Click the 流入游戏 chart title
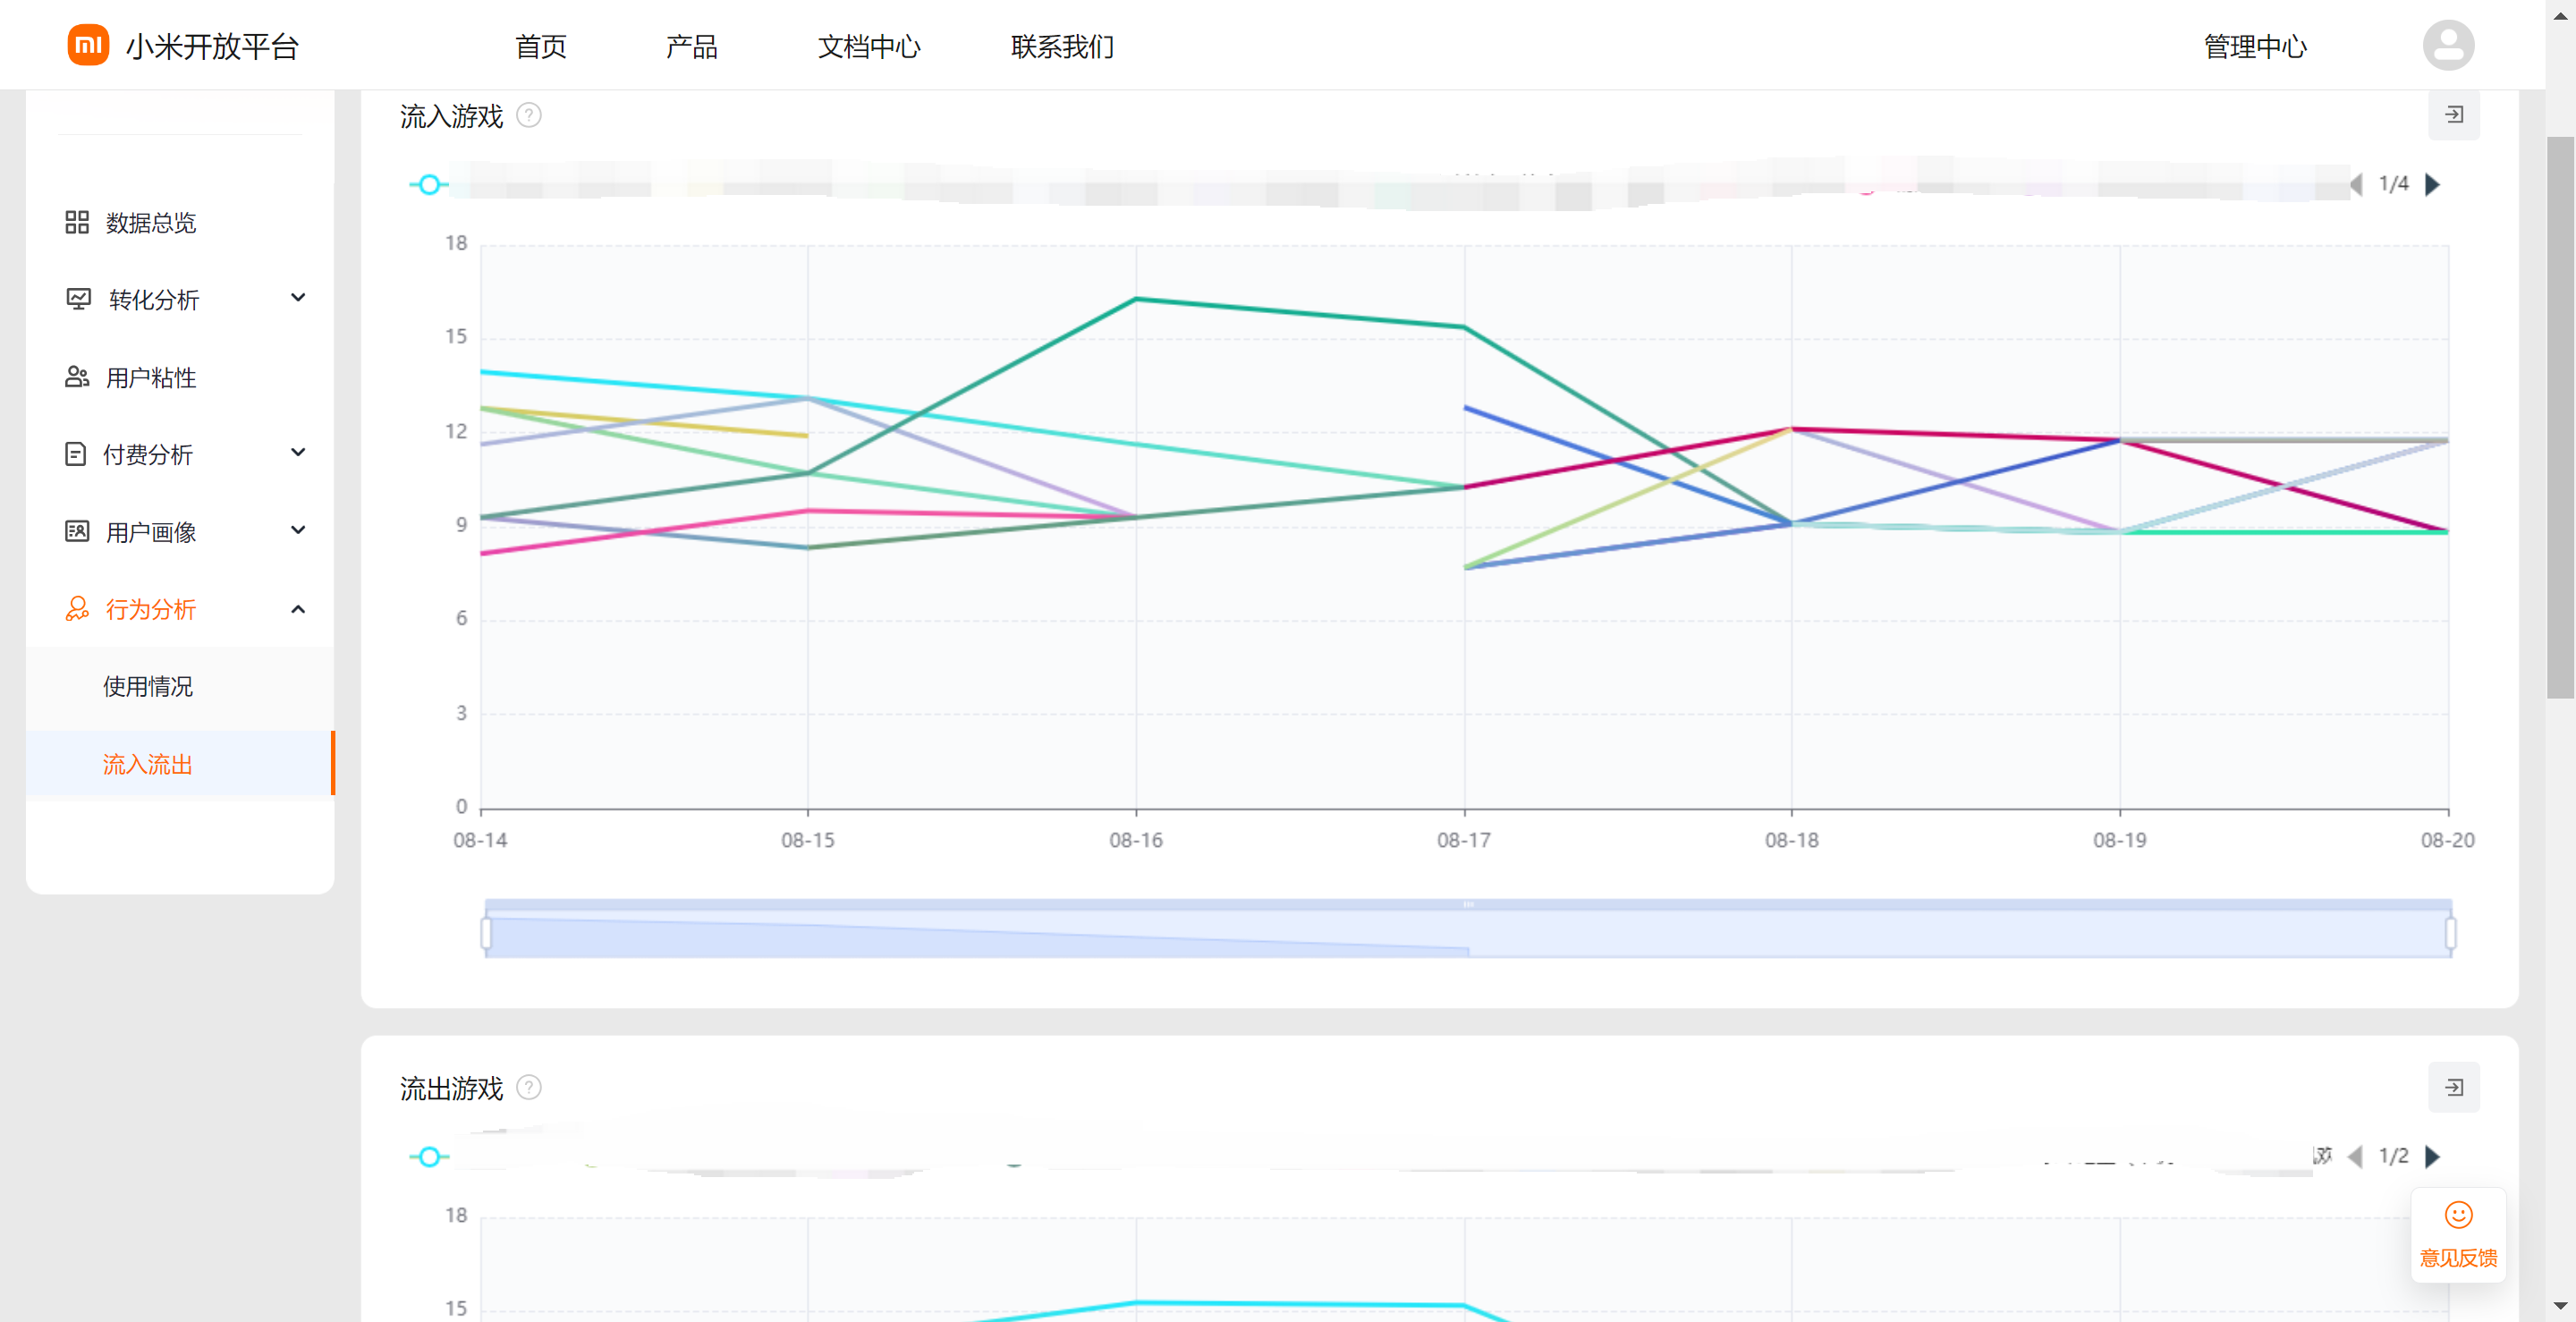The image size is (2576, 1322). (x=451, y=116)
